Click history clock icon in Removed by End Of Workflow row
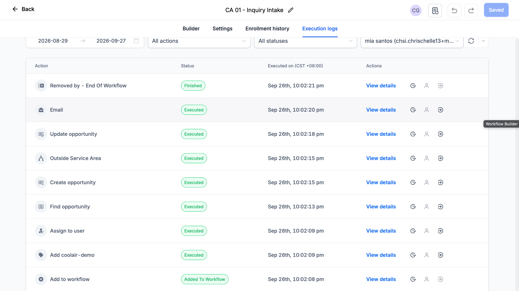 (413, 86)
